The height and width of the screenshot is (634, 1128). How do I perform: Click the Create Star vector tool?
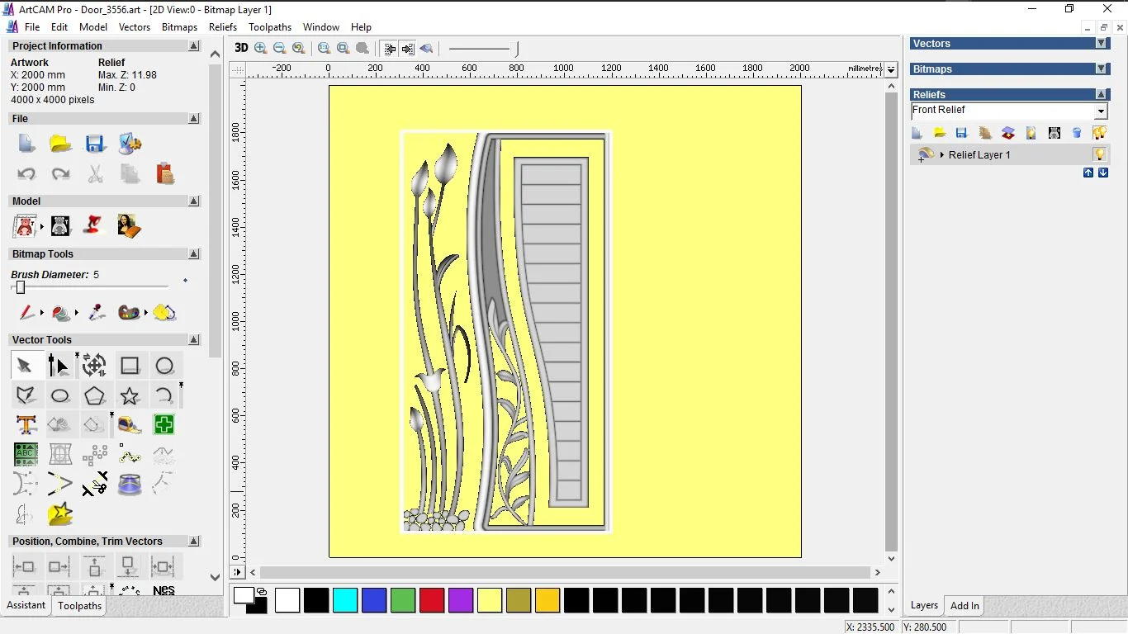pyautogui.click(x=129, y=395)
